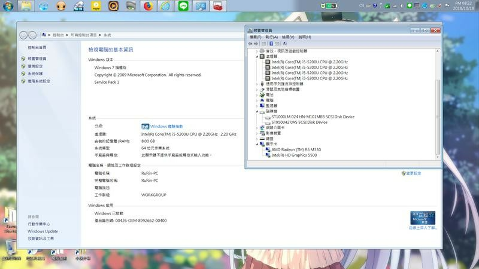
Task: Click the 8.00 GB installed memory value
Action: (x=148, y=141)
